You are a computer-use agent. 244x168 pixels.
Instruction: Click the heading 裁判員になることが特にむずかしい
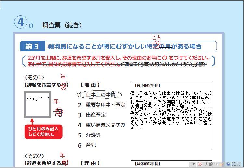[97, 46]
